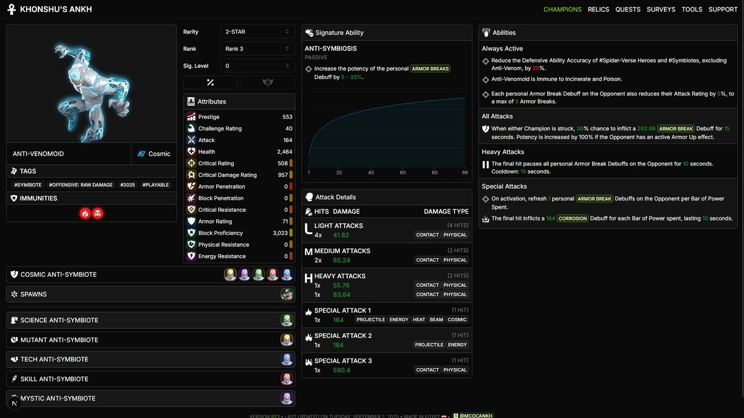Open the Support nav tab
Screen dimensions: 744x418
(723, 9)
